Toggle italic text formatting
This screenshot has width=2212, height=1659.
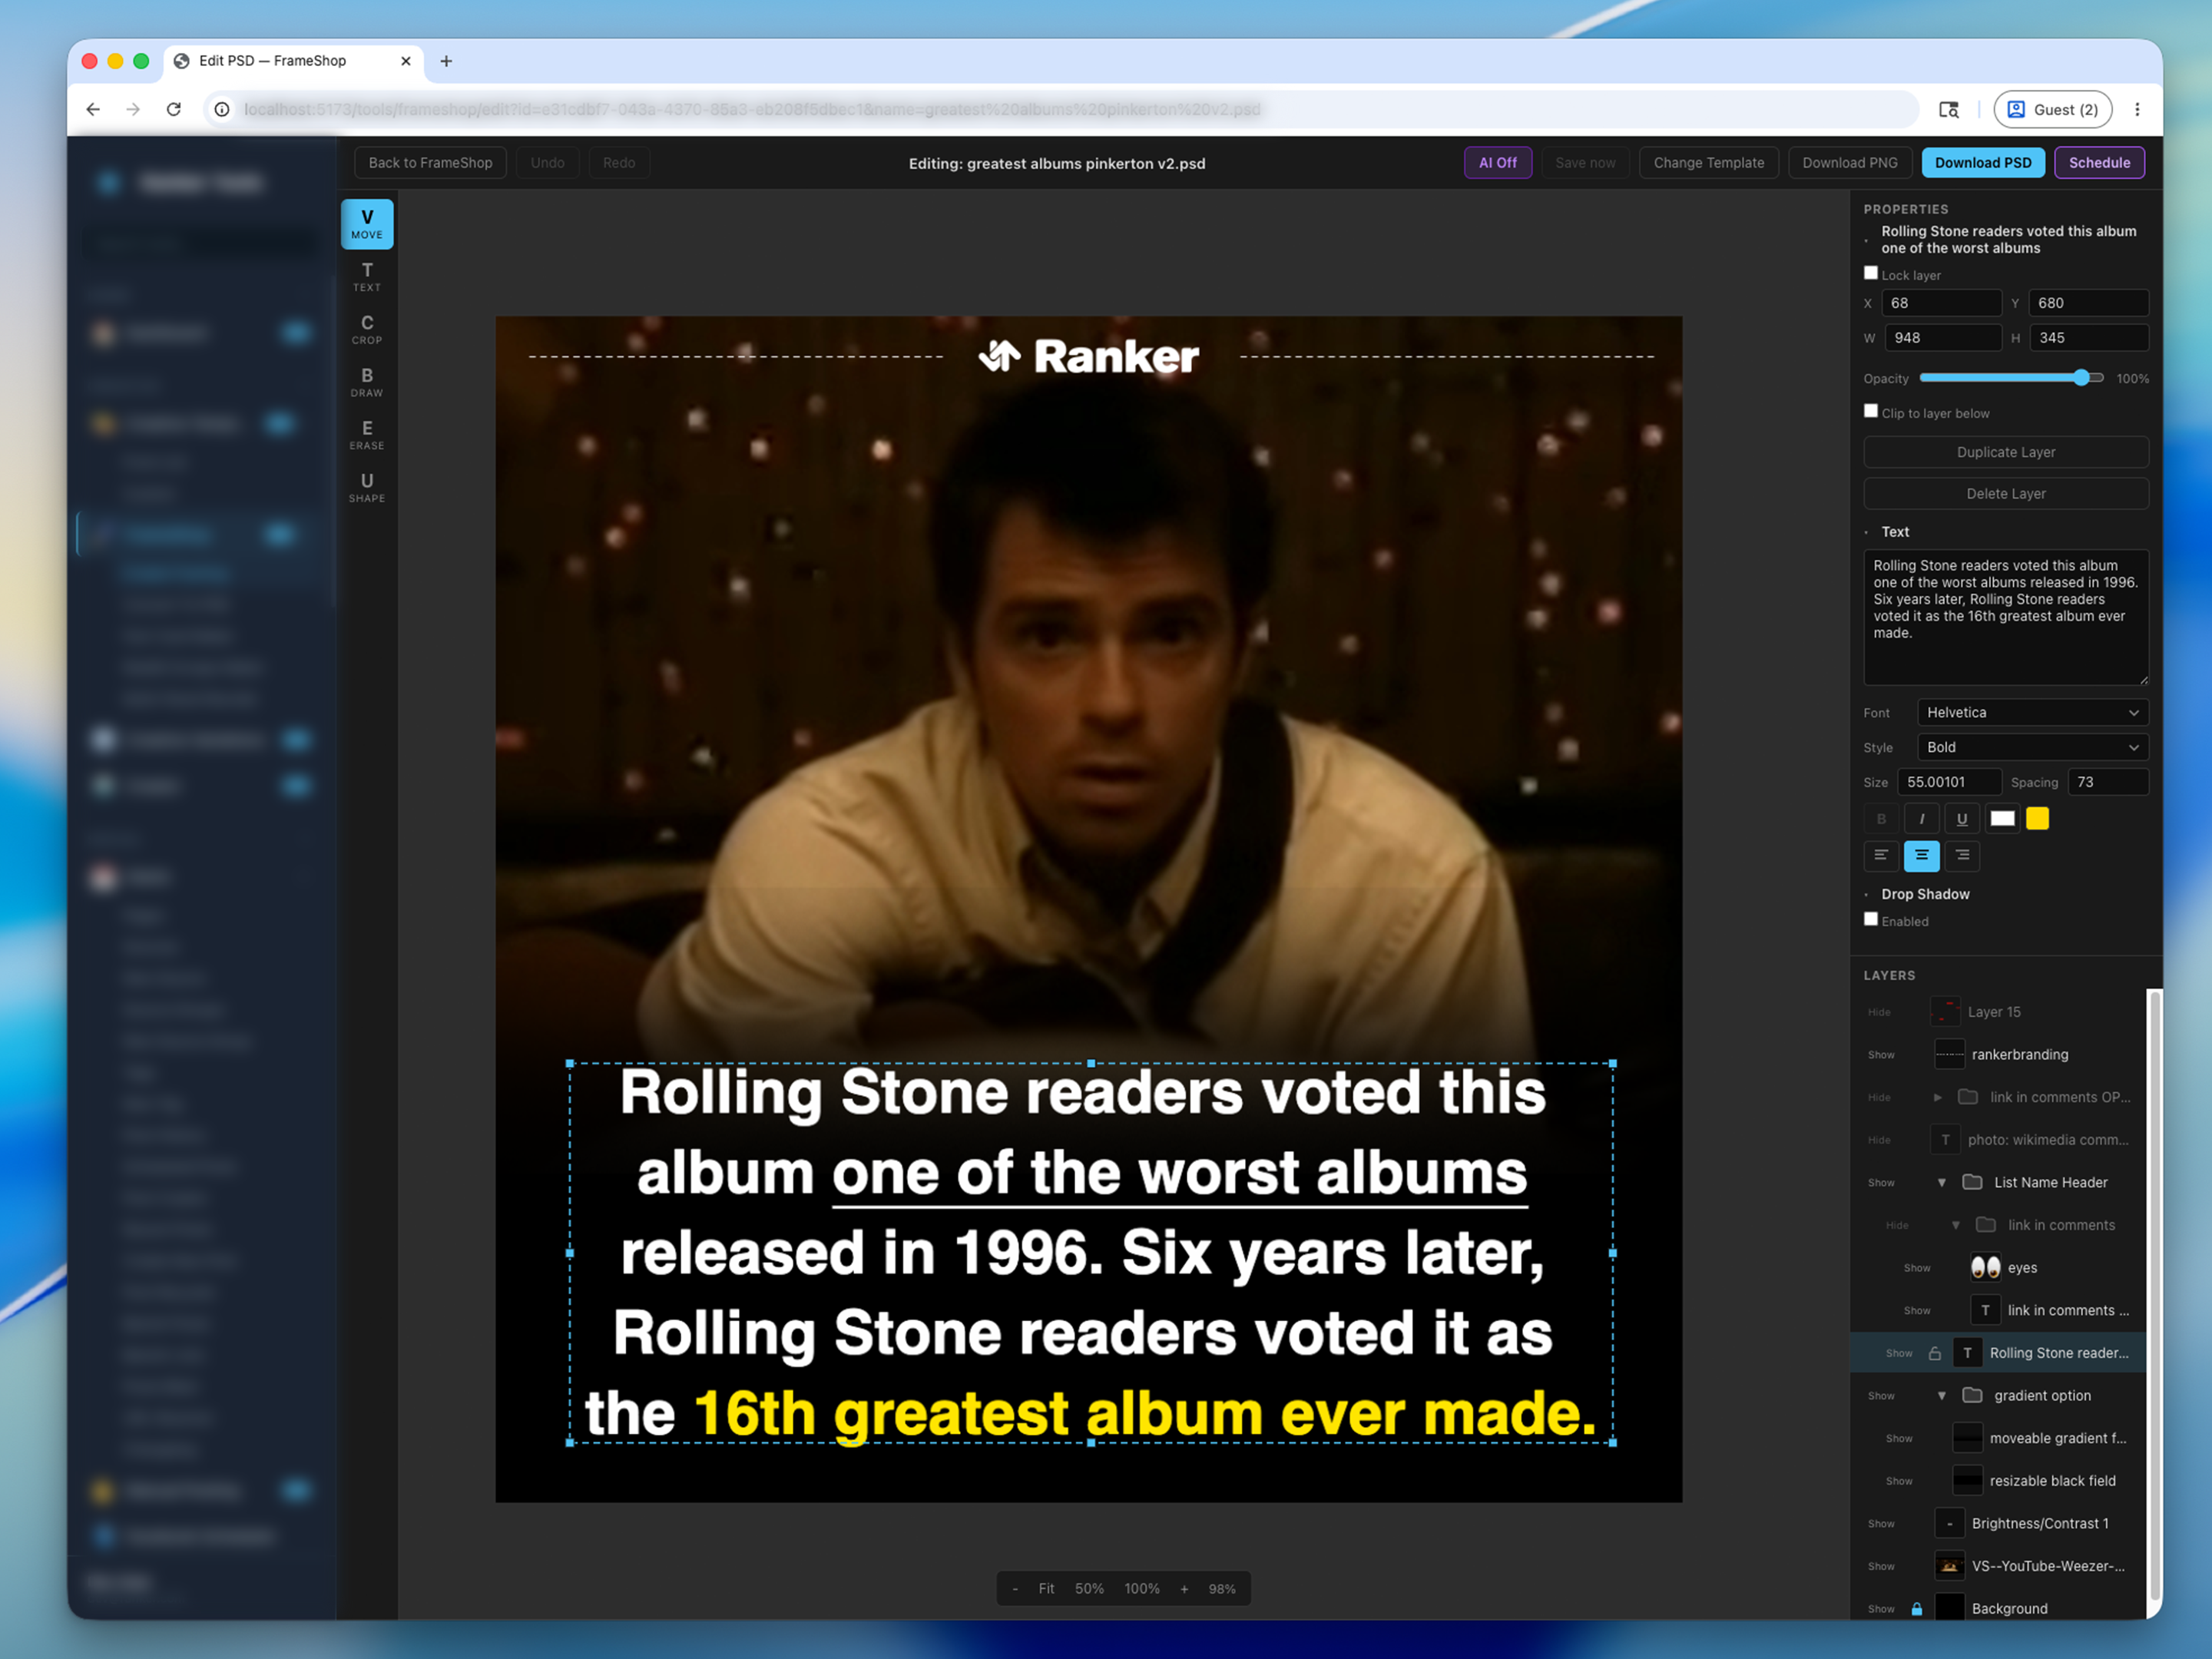1921,819
